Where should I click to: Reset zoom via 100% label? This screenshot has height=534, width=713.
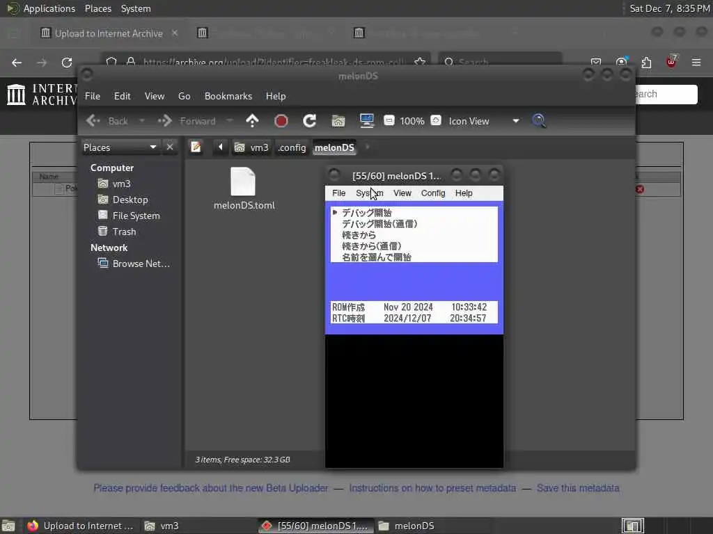pos(412,121)
